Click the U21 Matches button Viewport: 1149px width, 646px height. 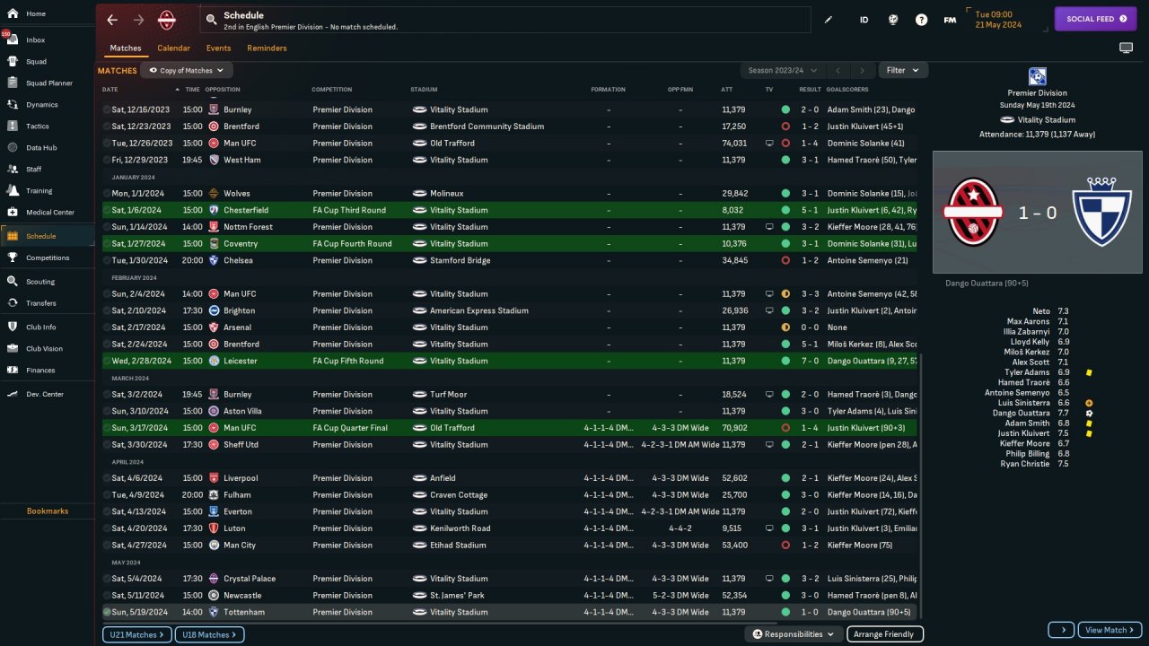[136, 634]
